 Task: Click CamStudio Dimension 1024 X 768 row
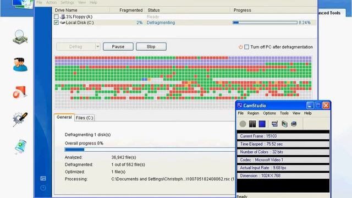coord(283,175)
